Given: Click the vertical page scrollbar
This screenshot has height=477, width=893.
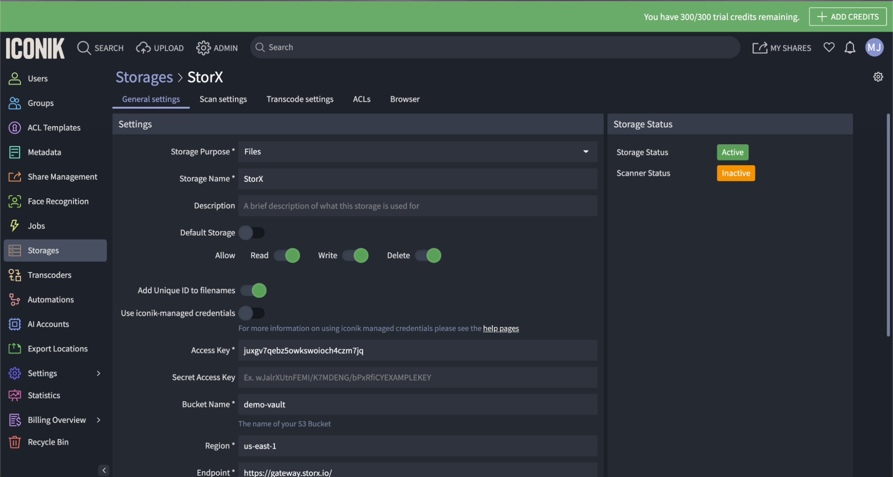Looking at the screenshot, I should pyautogui.click(x=888, y=226).
